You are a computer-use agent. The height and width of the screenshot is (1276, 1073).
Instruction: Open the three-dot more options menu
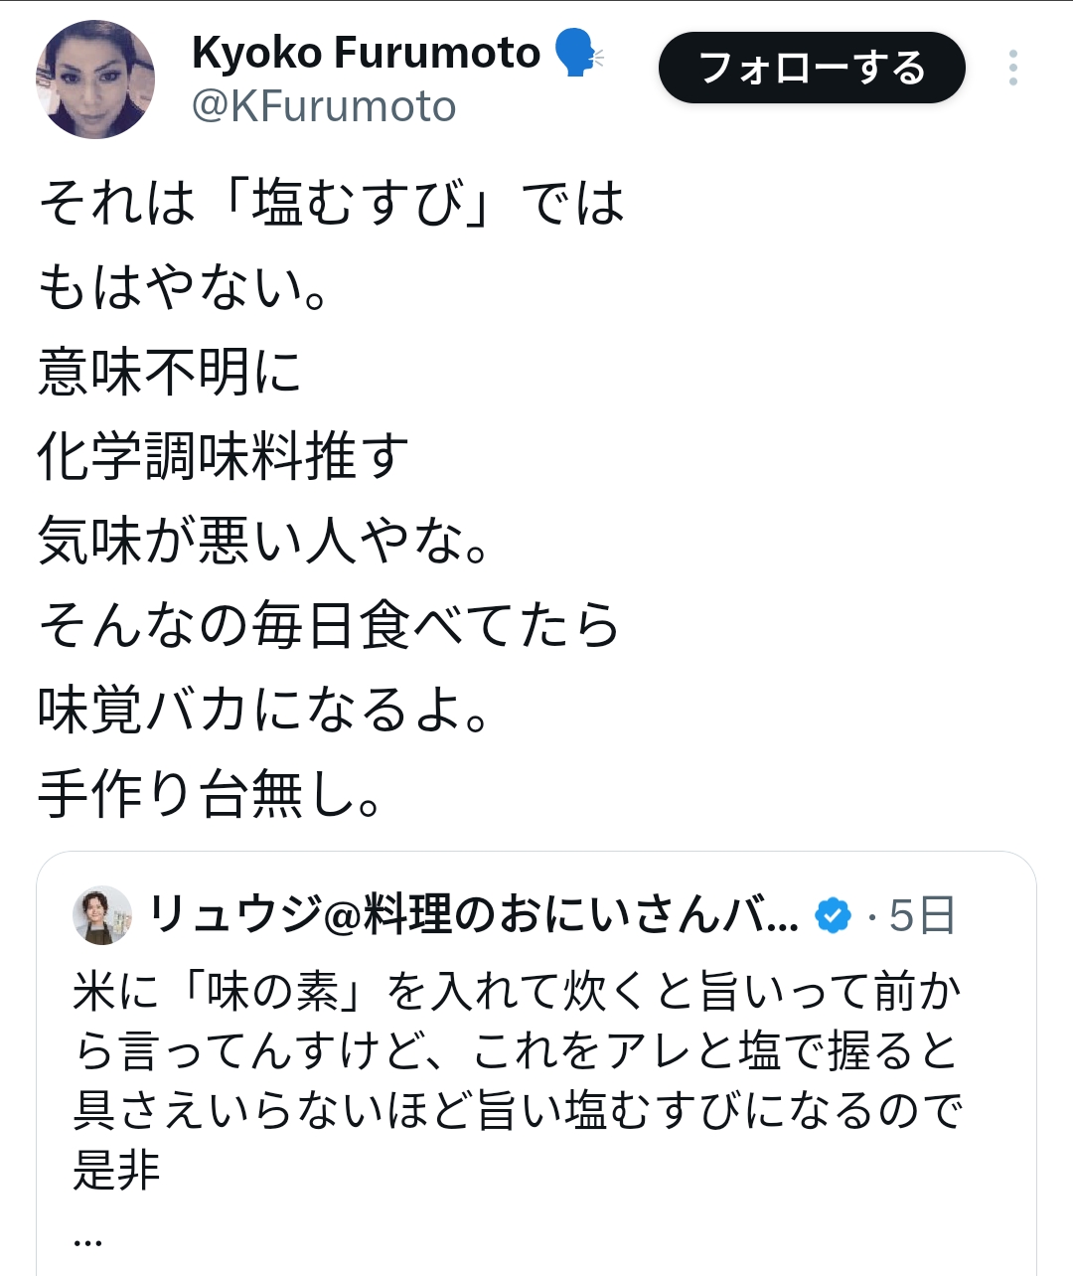[x=1012, y=68]
